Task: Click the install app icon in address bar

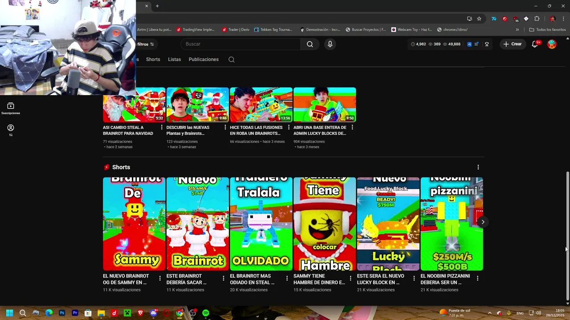Action: (x=469, y=19)
